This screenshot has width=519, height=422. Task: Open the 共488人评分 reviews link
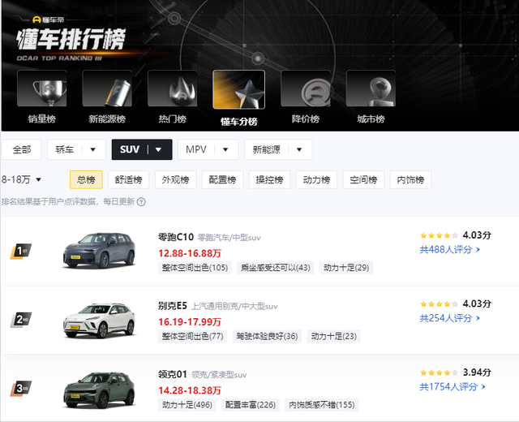coord(450,250)
